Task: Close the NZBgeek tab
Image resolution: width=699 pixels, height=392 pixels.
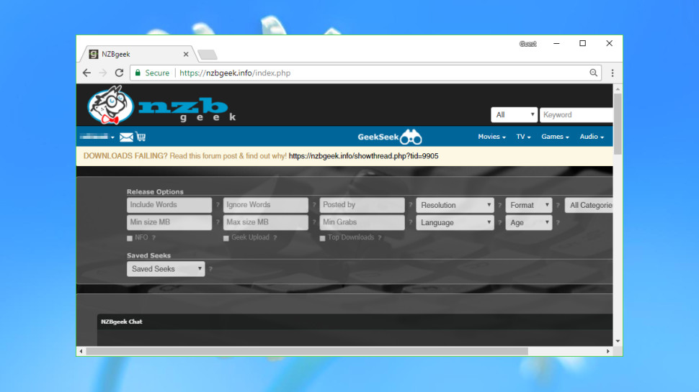Action: [x=186, y=54]
